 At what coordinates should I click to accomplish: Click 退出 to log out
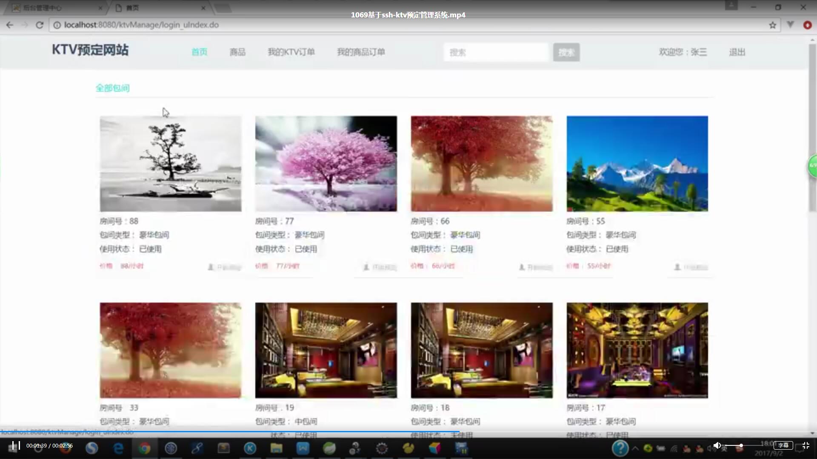pos(737,52)
